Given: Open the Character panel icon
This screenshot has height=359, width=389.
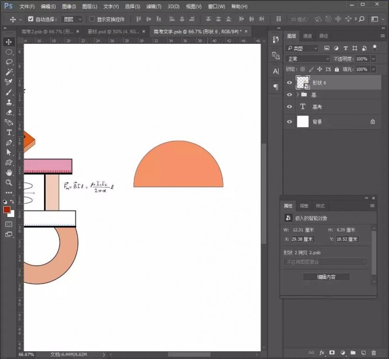Looking at the screenshot, I should (x=276, y=71).
